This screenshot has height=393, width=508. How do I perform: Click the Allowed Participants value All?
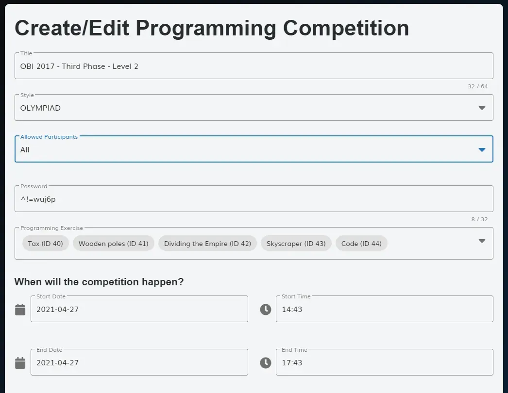(25, 150)
